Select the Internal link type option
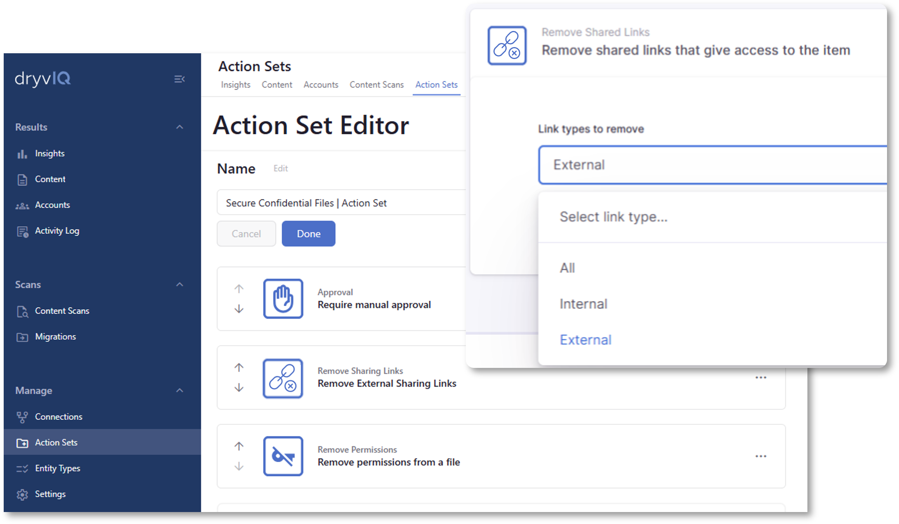The image size is (899, 524). (x=583, y=304)
